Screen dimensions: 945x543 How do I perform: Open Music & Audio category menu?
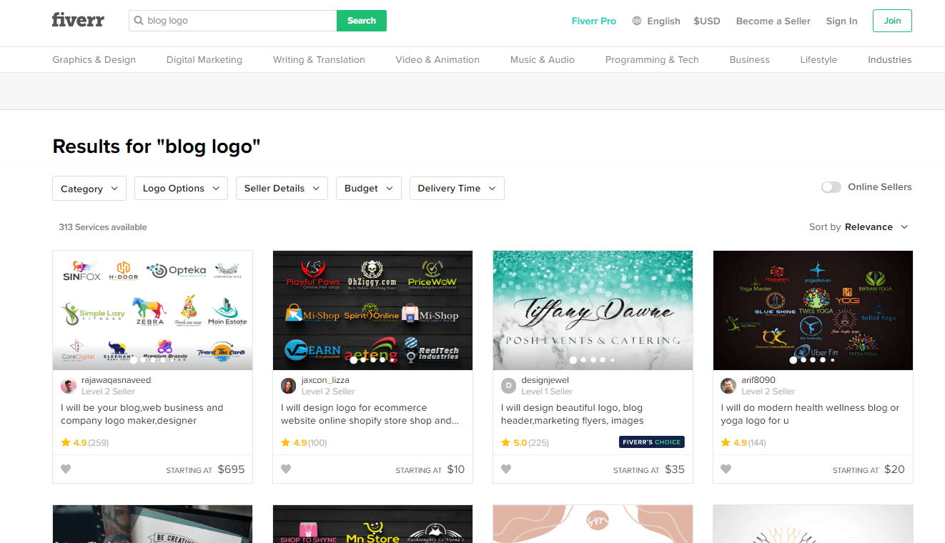click(543, 60)
